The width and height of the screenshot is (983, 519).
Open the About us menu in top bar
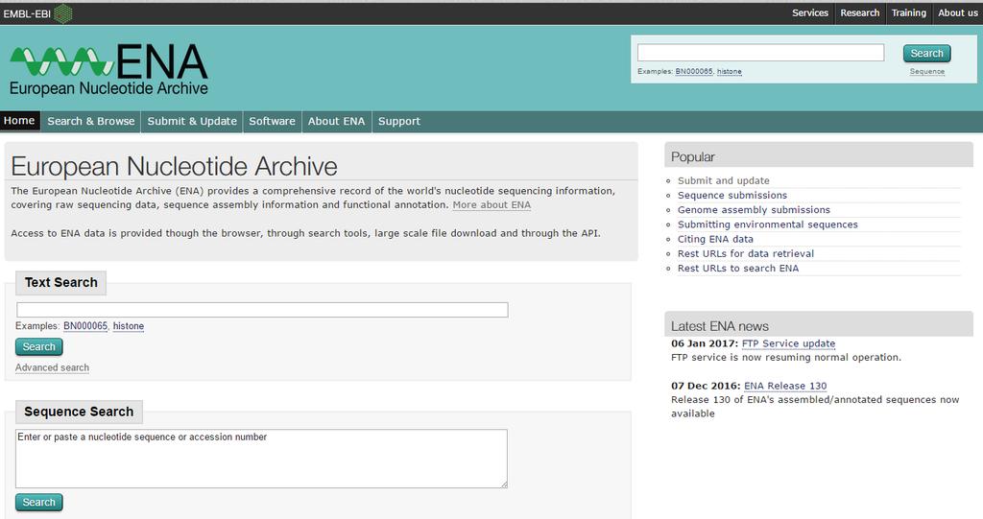coord(957,13)
